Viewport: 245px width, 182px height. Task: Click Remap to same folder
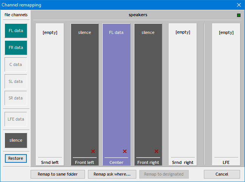click(57, 174)
